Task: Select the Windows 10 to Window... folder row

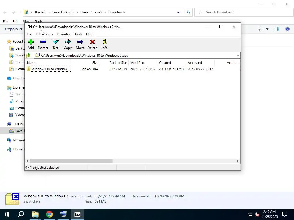Action: point(133,69)
